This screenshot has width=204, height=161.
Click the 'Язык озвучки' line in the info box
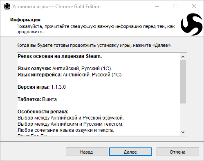64,69
